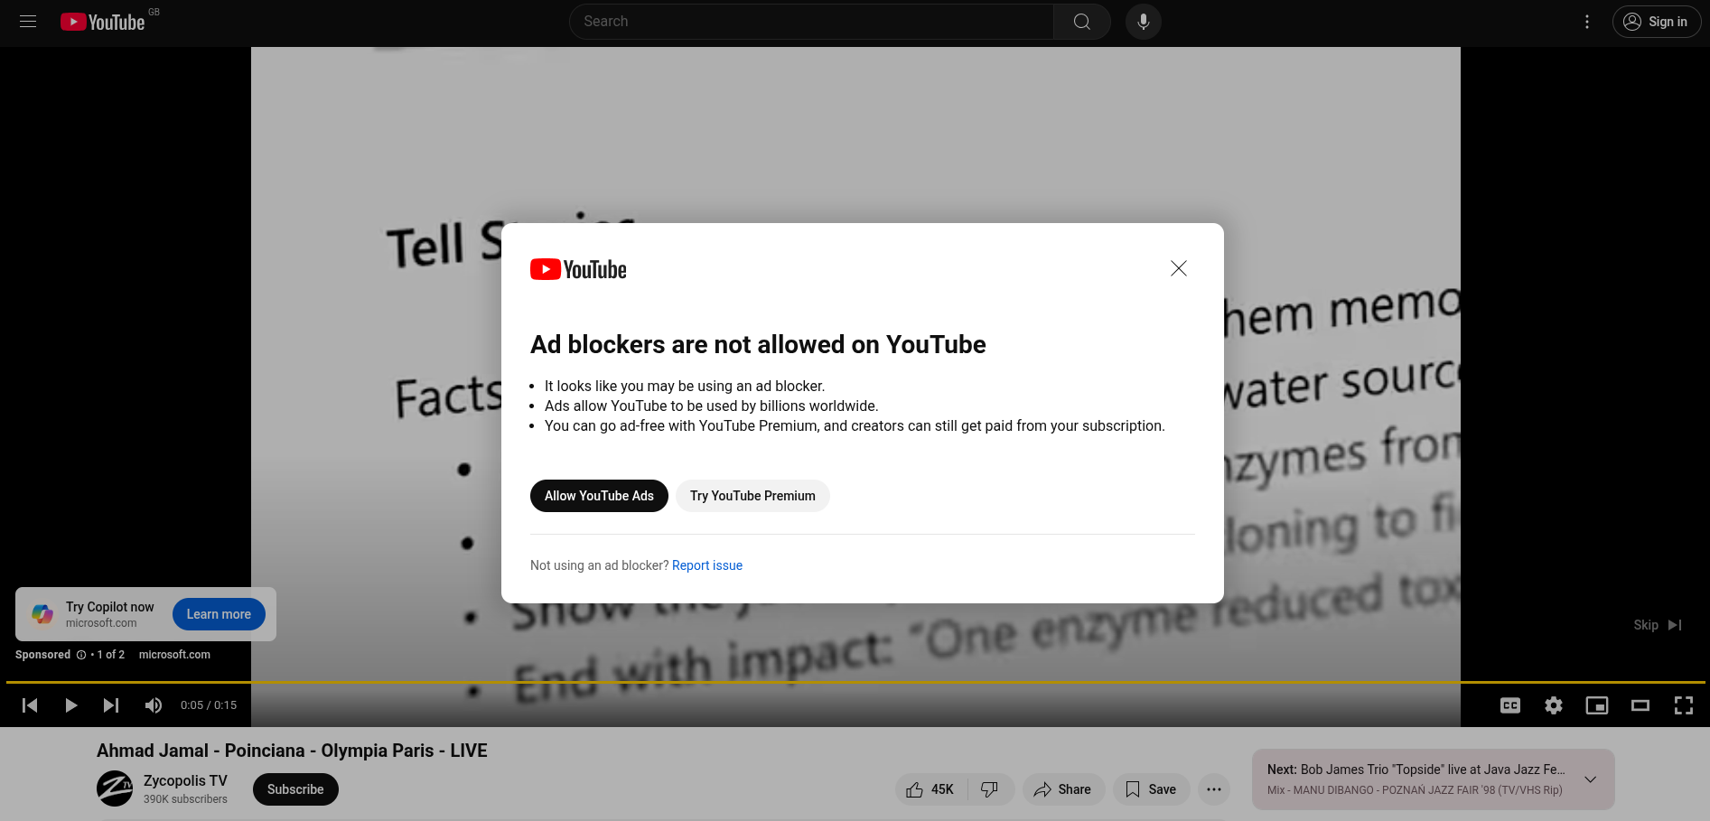Viewport: 1710px width, 821px height.
Task: Save the video to playlist
Action: point(1151,789)
